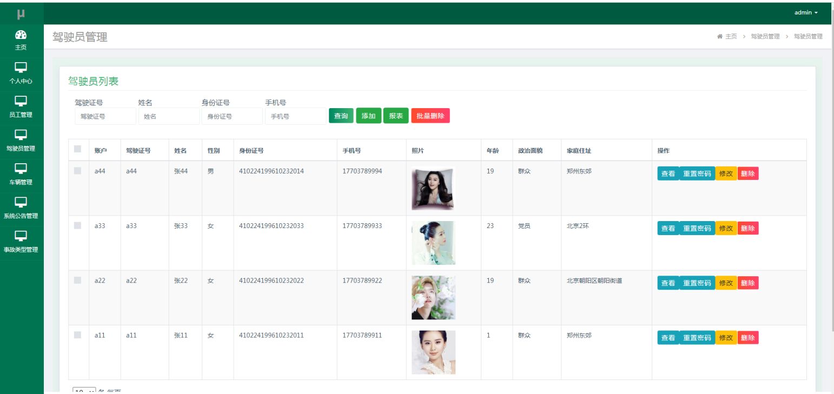Click the home icon in breadcrumb
This screenshot has height=394, width=834.
[719, 36]
